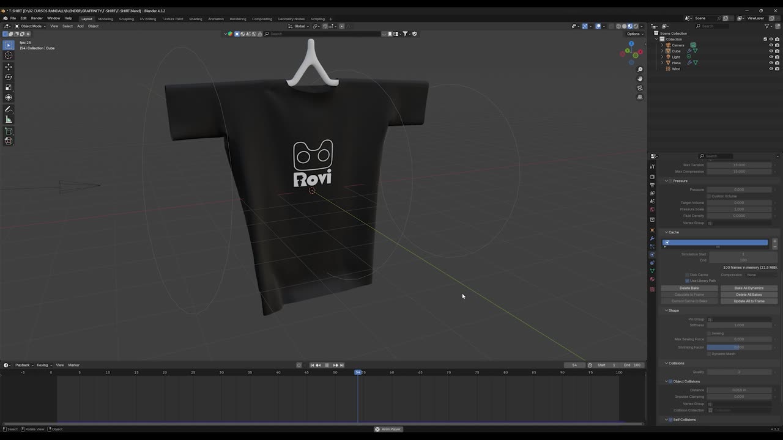This screenshot has width=783, height=440.
Task: Open the Material properties tab icon
Action: [x=652, y=279]
